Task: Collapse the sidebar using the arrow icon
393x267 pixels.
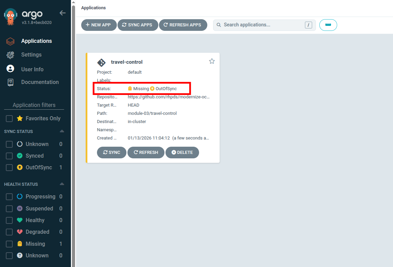Action: pyautogui.click(x=62, y=13)
